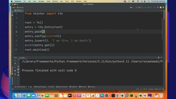Open the File menu
This screenshot has height=99, width=176.
tap(24, 1)
